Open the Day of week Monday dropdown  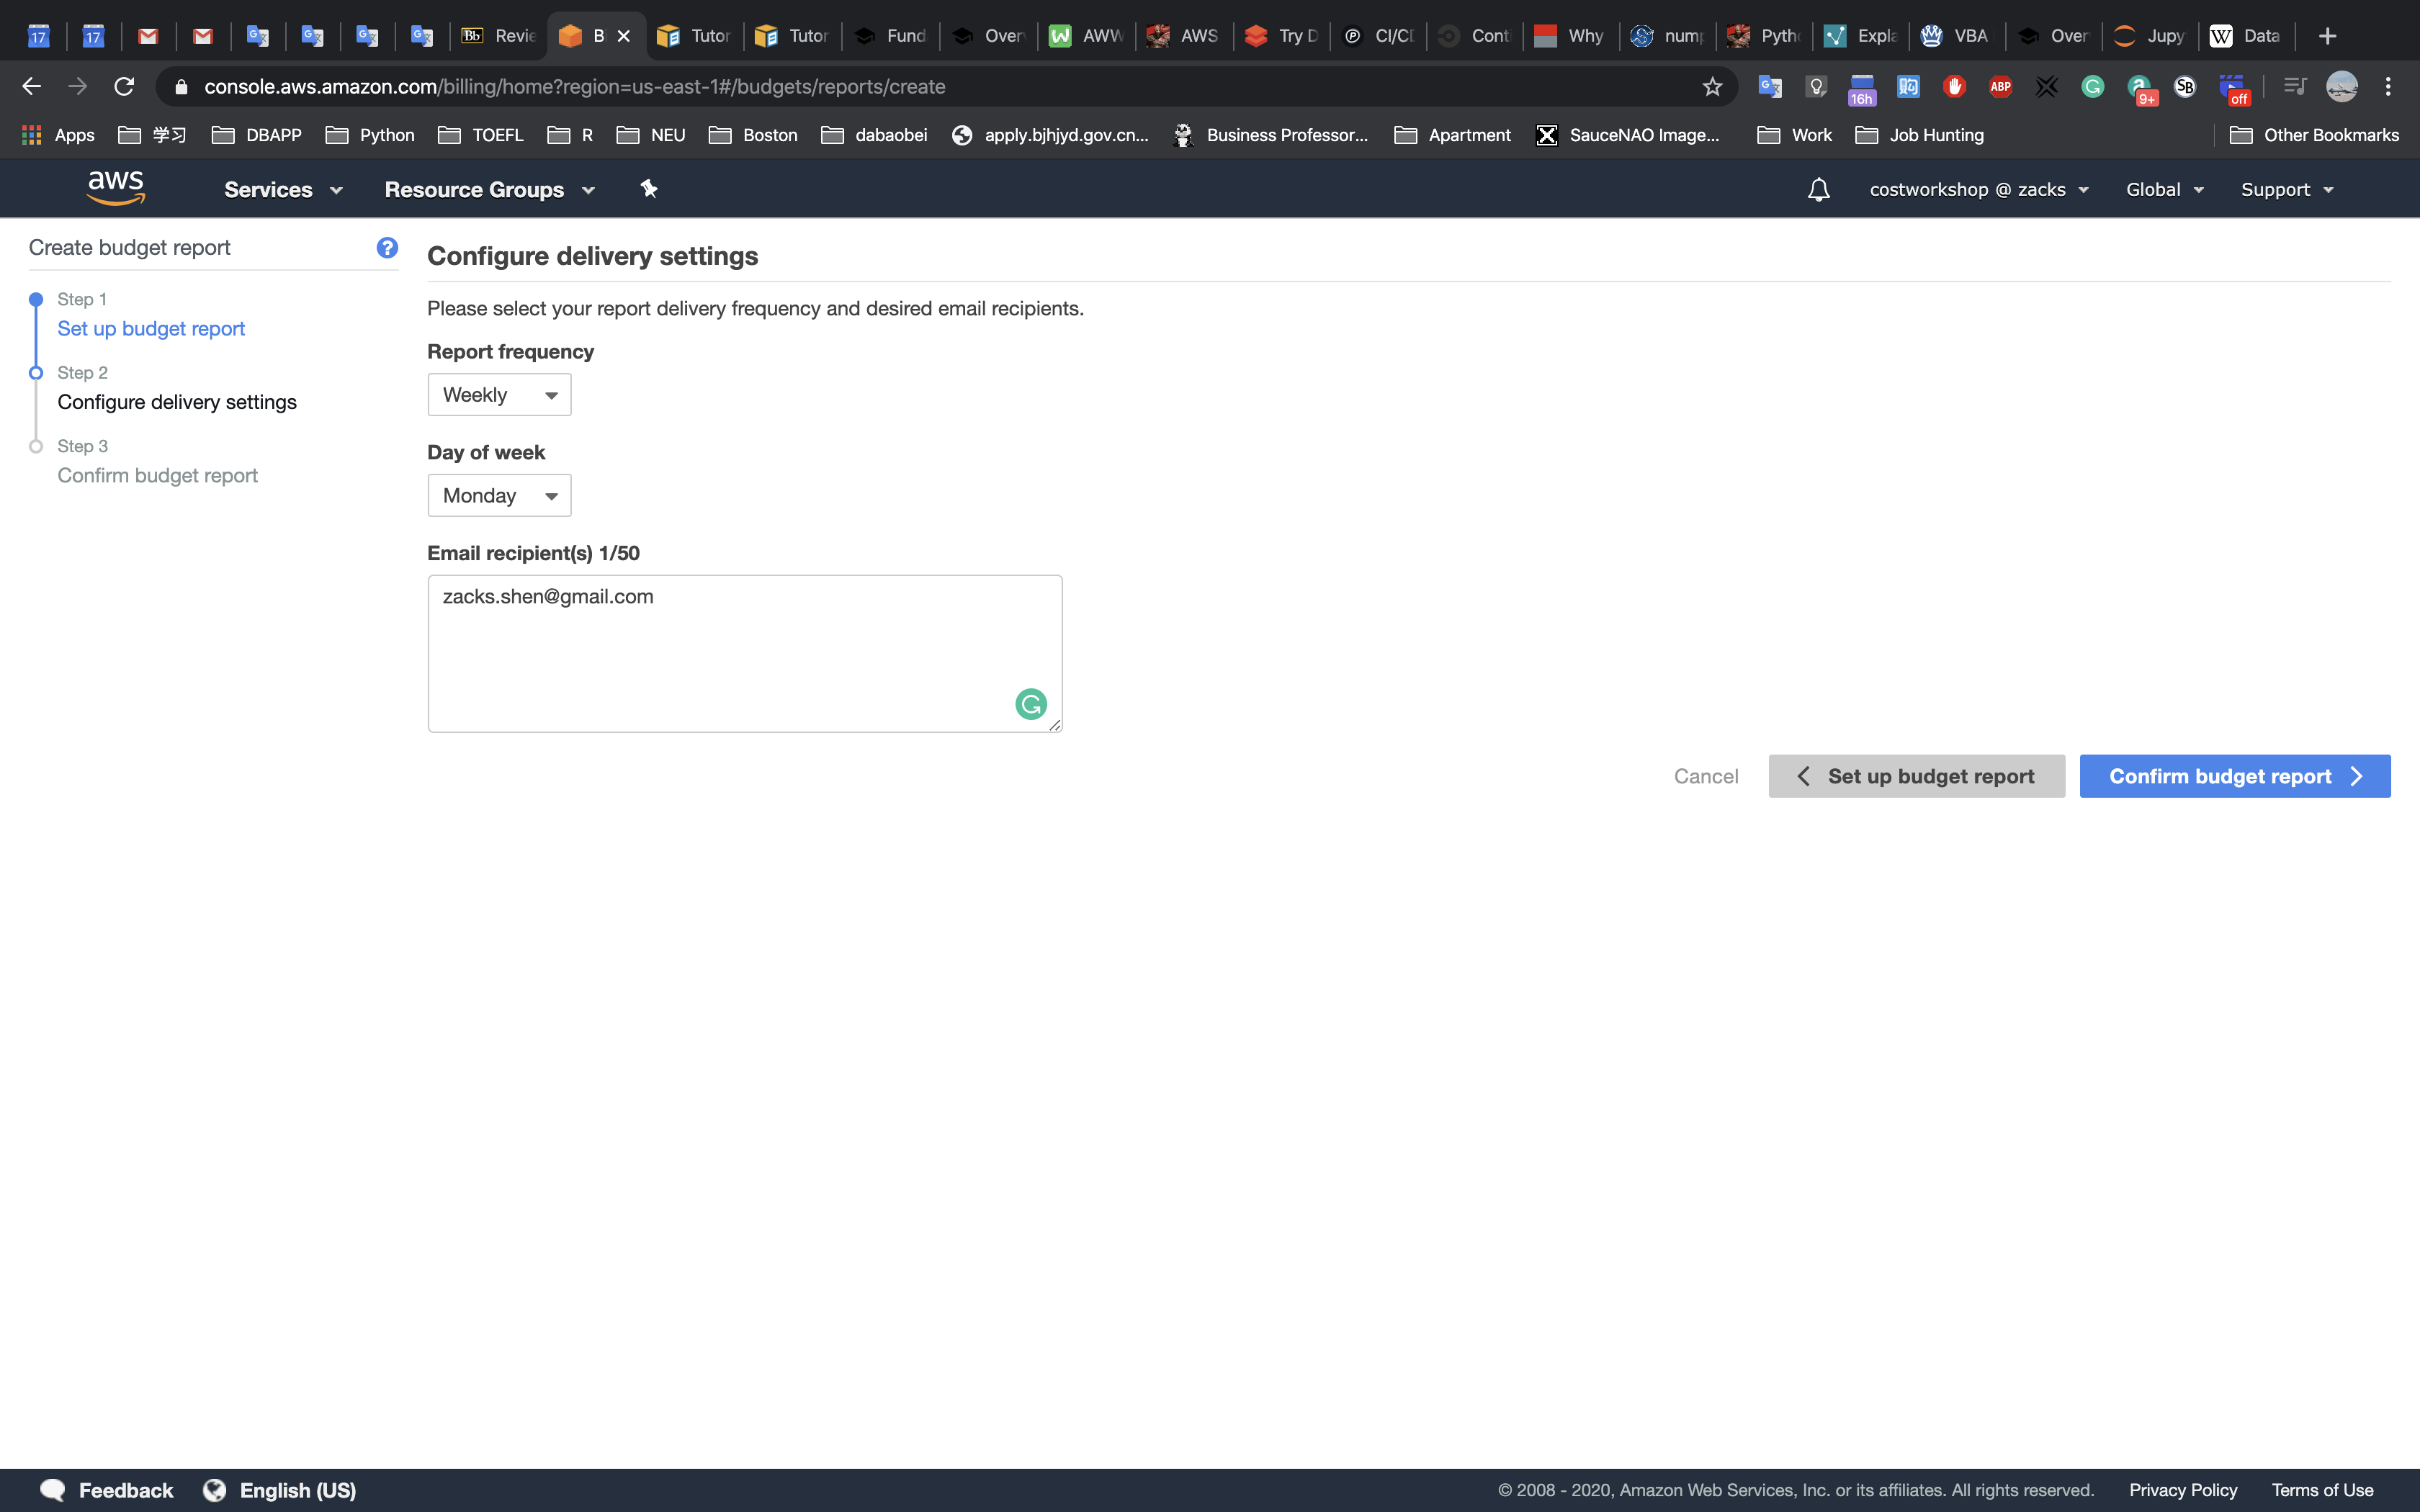499,496
